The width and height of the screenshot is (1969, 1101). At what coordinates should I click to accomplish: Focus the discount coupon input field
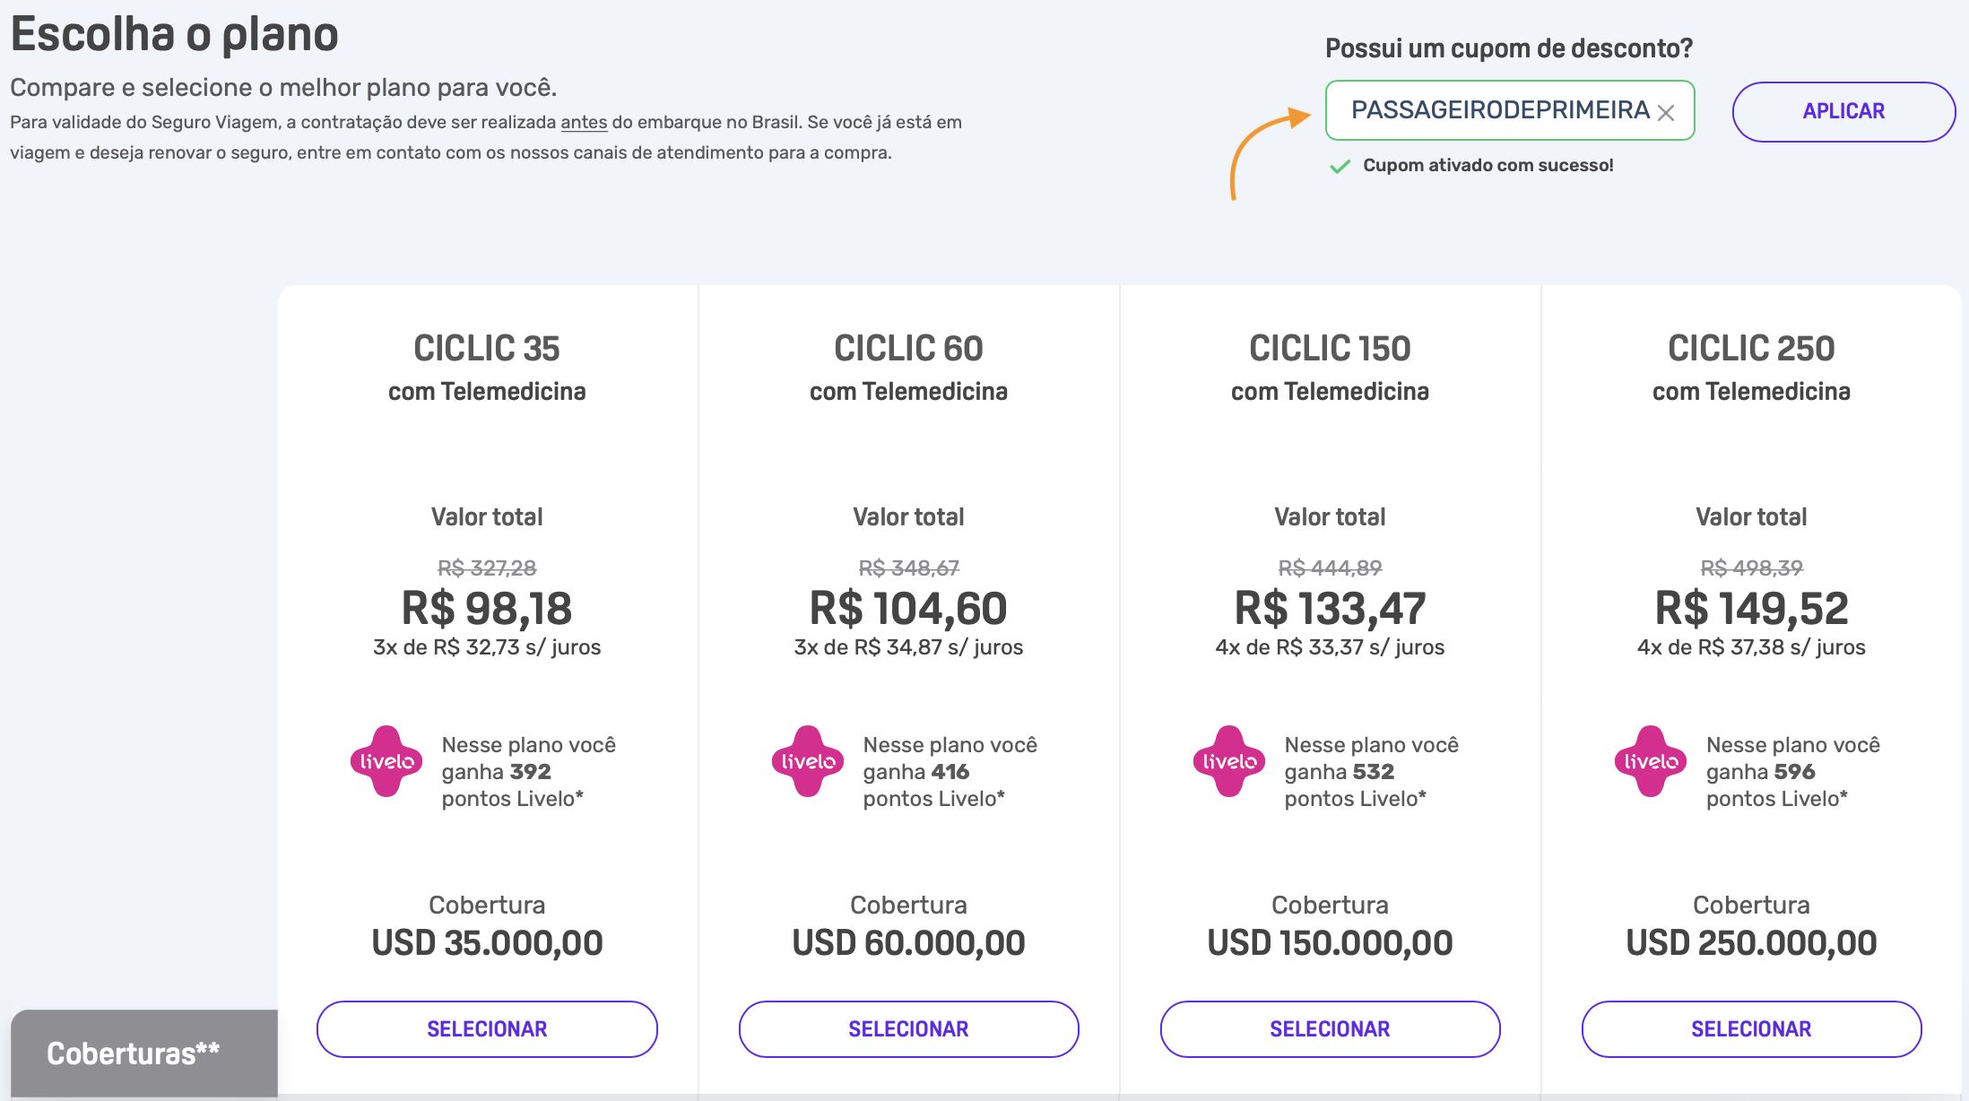pos(1510,110)
